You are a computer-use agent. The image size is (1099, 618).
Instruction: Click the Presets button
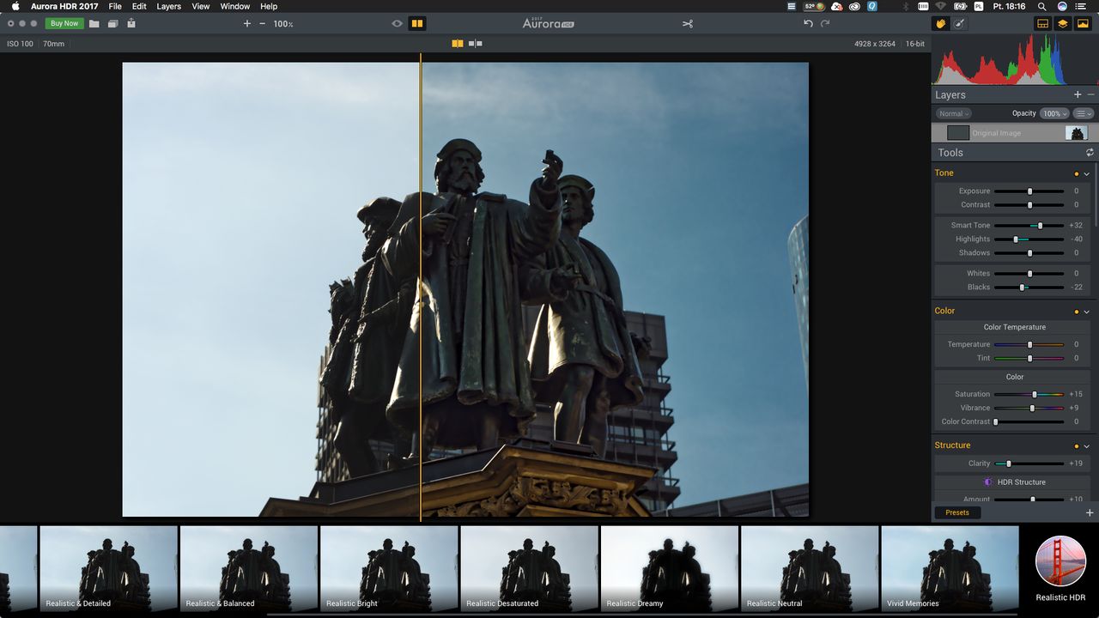[x=957, y=512]
